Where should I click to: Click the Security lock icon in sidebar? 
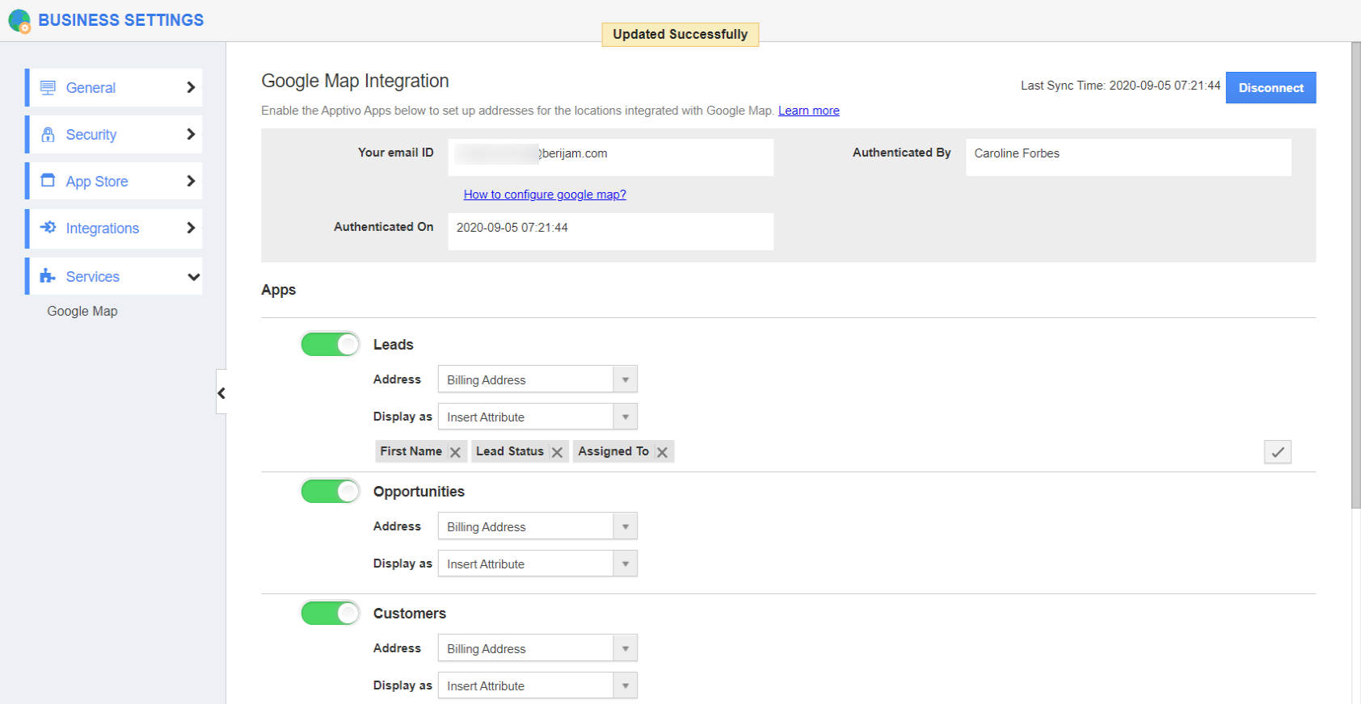pyautogui.click(x=48, y=135)
